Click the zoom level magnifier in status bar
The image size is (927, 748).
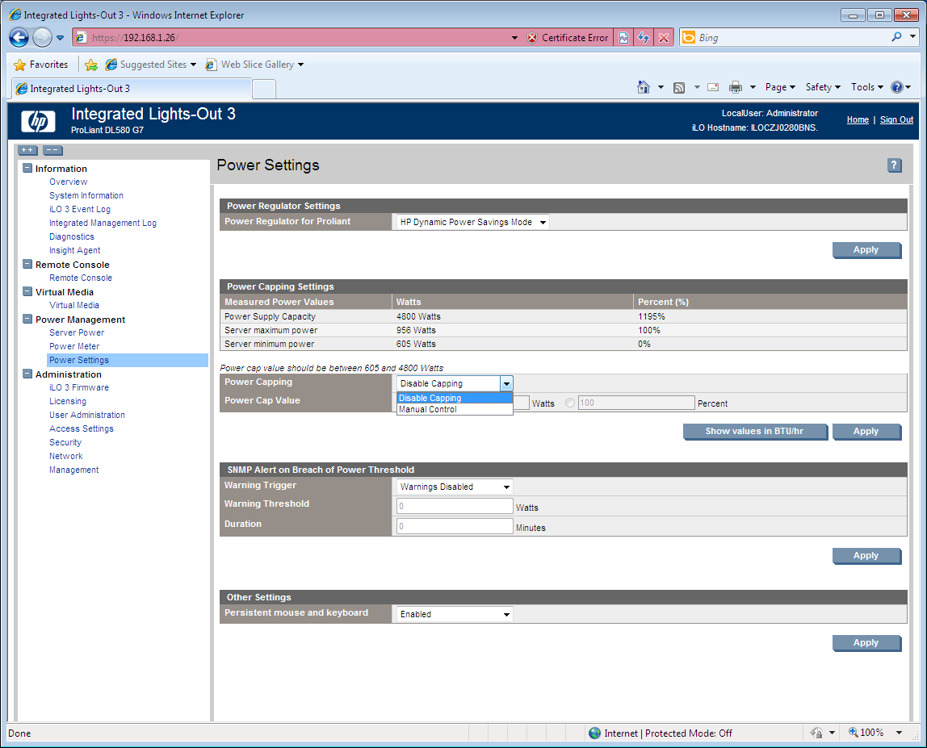[853, 733]
